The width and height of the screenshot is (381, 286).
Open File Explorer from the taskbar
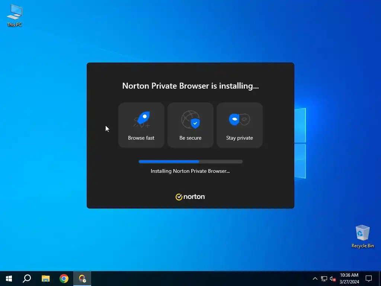click(45, 279)
